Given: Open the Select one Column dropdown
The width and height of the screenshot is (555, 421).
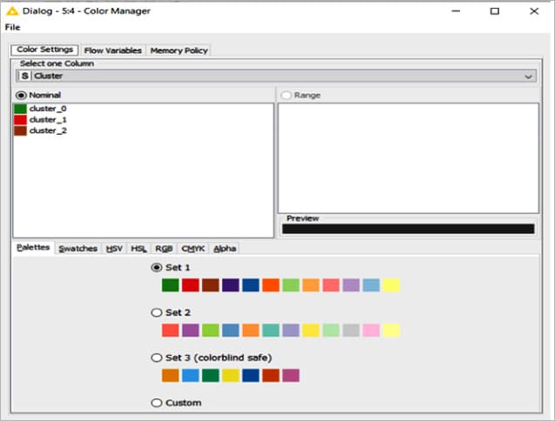Looking at the screenshot, I should (x=276, y=76).
